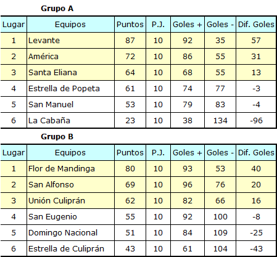Click Levante's points value 87

click(130, 41)
